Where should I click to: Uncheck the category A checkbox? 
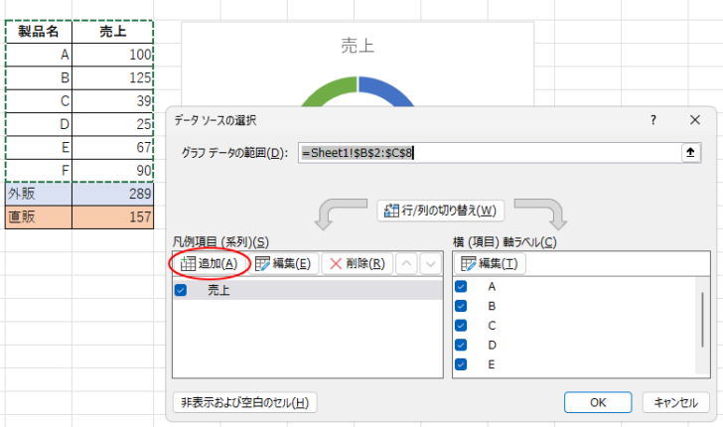(461, 286)
